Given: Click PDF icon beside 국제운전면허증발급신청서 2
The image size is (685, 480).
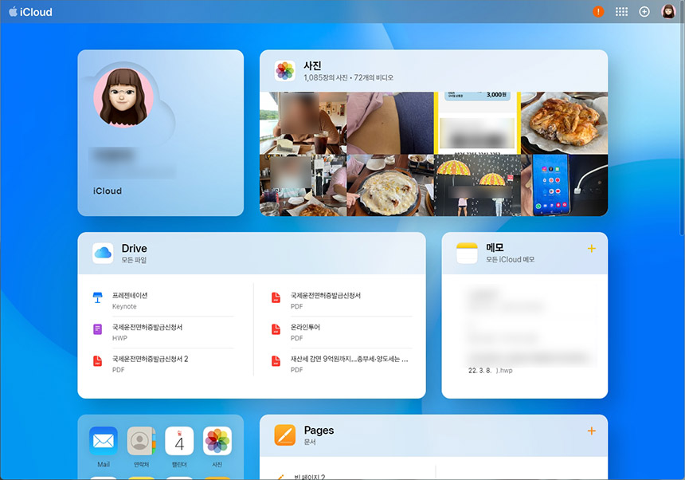Looking at the screenshot, I should [x=98, y=361].
